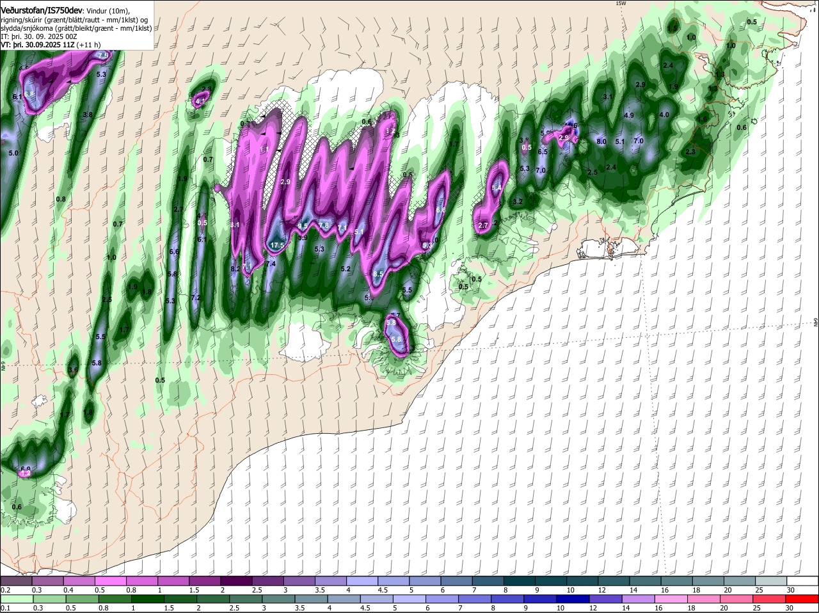
Task: Click the pale grey 25–30 swatch in top legend
Action: coord(770,581)
